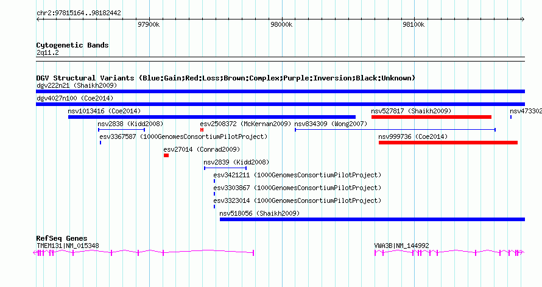Click the right arrowhead of the ruler

[x=523, y=19]
